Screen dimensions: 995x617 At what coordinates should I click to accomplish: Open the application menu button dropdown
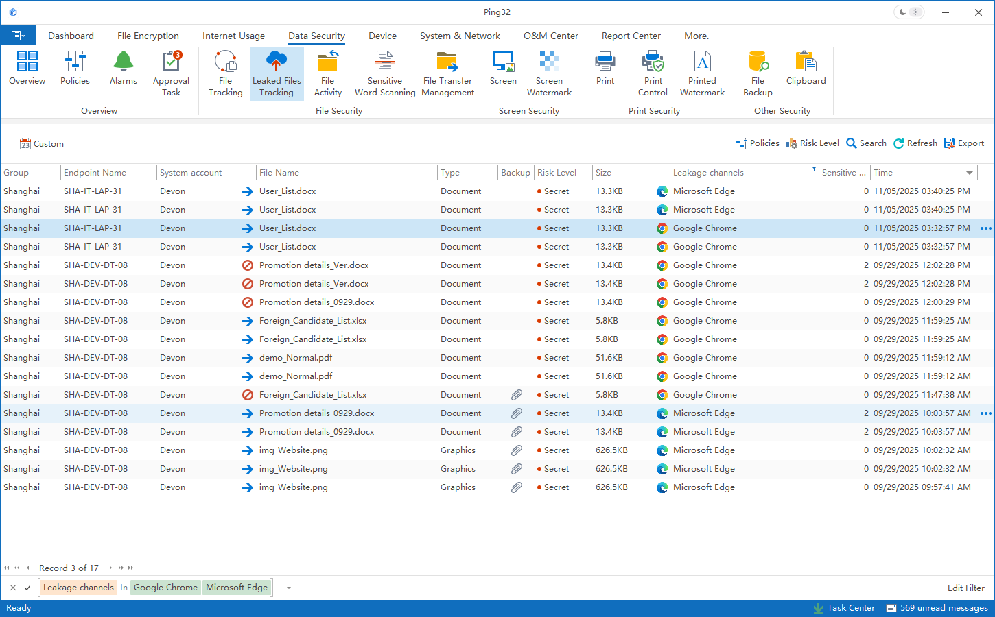pyautogui.click(x=19, y=36)
